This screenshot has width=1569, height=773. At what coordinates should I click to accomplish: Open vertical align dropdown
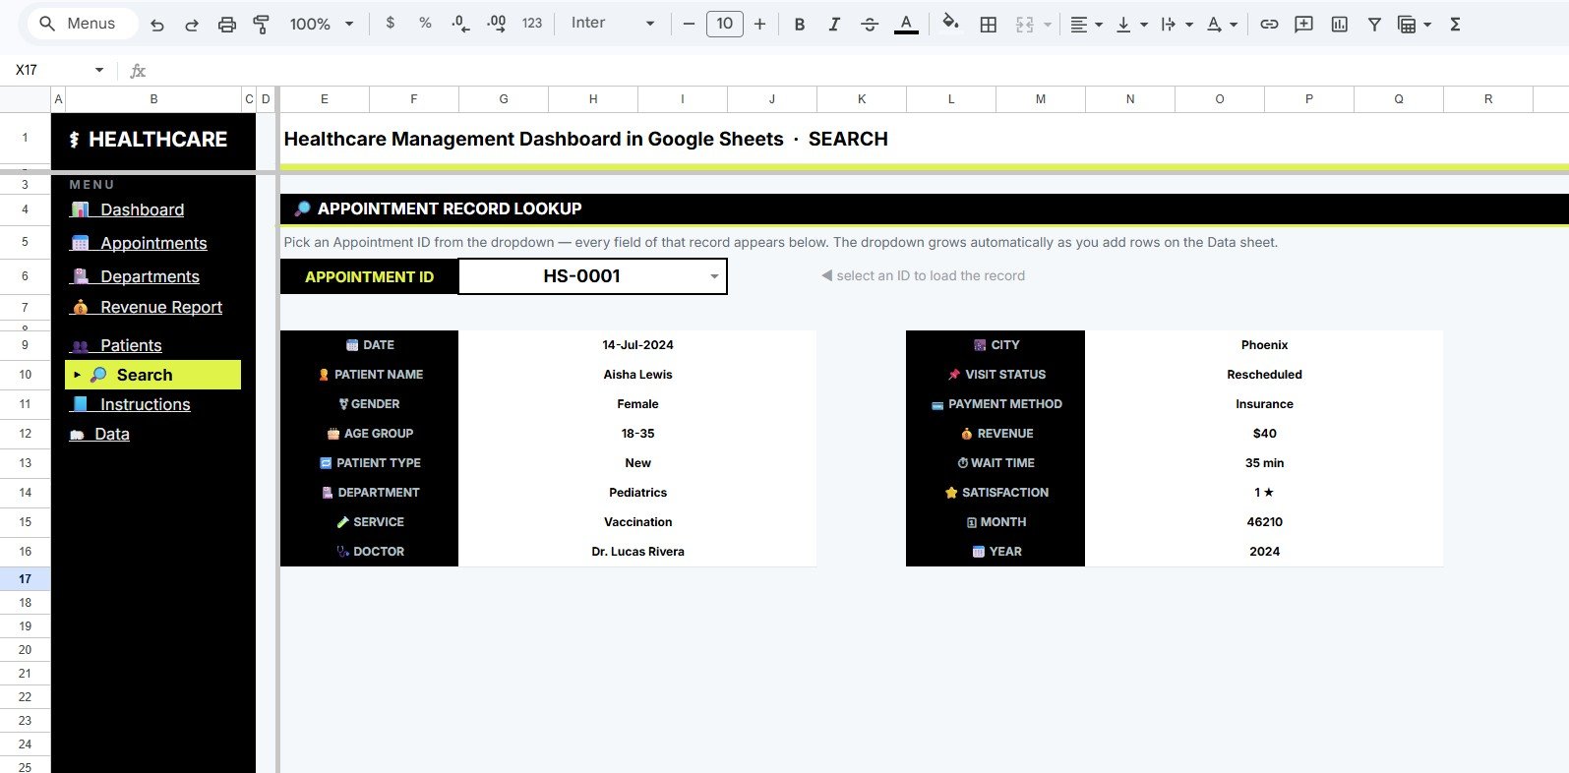[1131, 24]
